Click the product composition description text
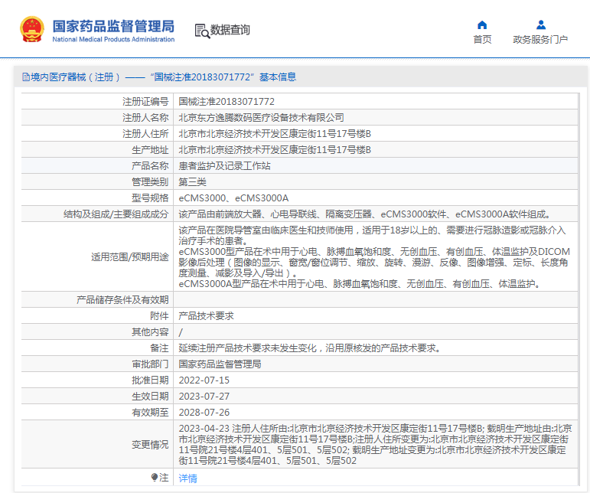This screenshot has width=590, height=493. pos(364,214)
